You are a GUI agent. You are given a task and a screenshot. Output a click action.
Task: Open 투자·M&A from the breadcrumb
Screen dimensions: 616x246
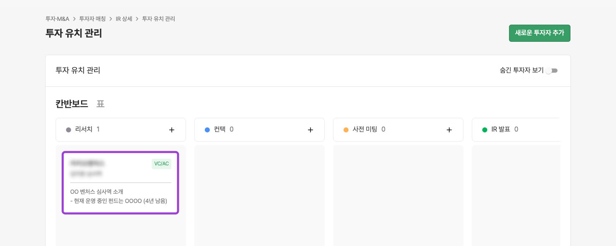pos(57,19)
